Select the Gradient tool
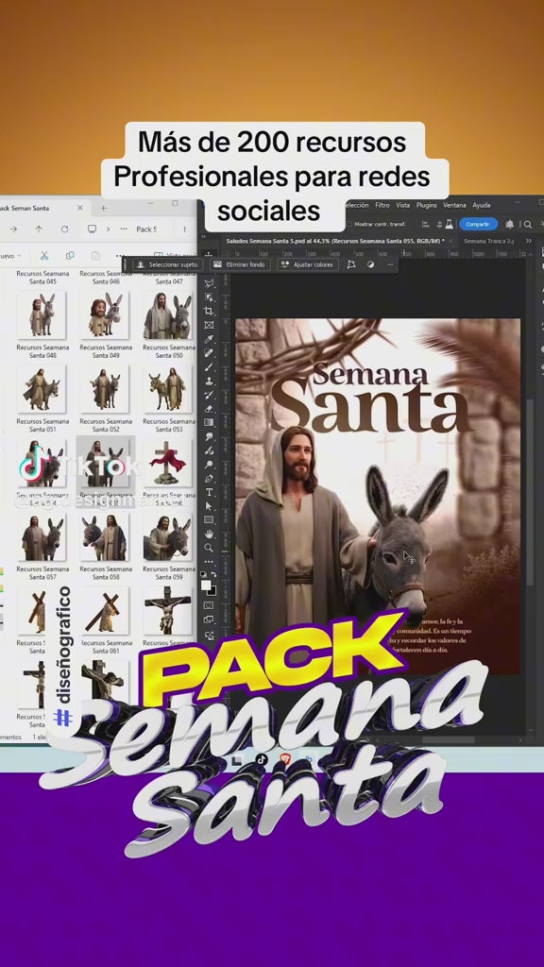The width and height of the screenshot is (544, 967). (x=209, y=422)
